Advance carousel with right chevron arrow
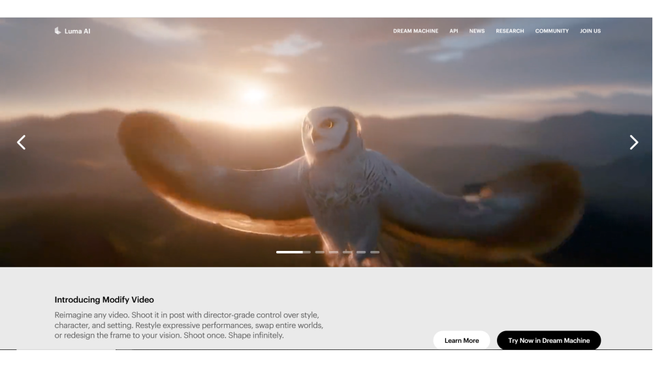Viewport: 653px width, 367px height. [x=633, y=142]
